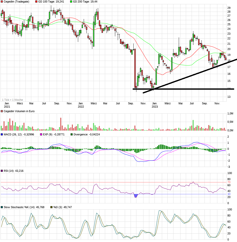Image resolution: width=237 pixels, height=242 pixels.
Task: Click the %D (3): 49,747 label
Action: coord(63,207)
